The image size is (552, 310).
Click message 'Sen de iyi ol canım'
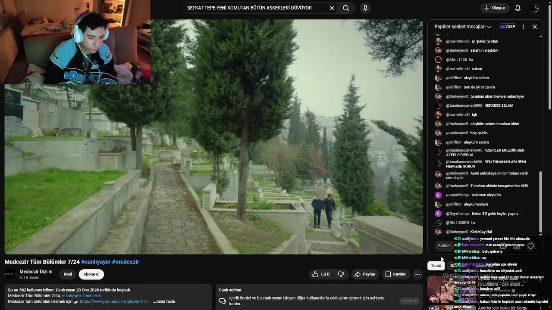479,87
